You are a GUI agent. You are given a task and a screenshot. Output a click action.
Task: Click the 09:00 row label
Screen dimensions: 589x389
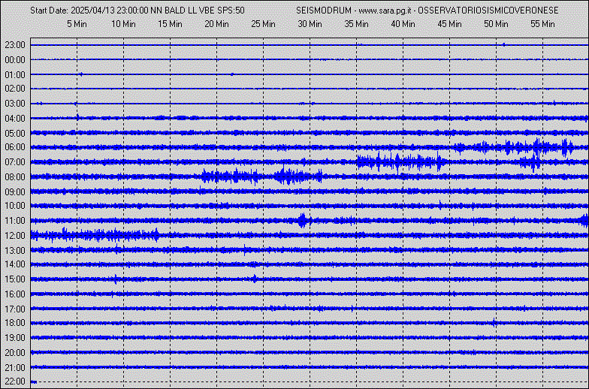[15, 192]
